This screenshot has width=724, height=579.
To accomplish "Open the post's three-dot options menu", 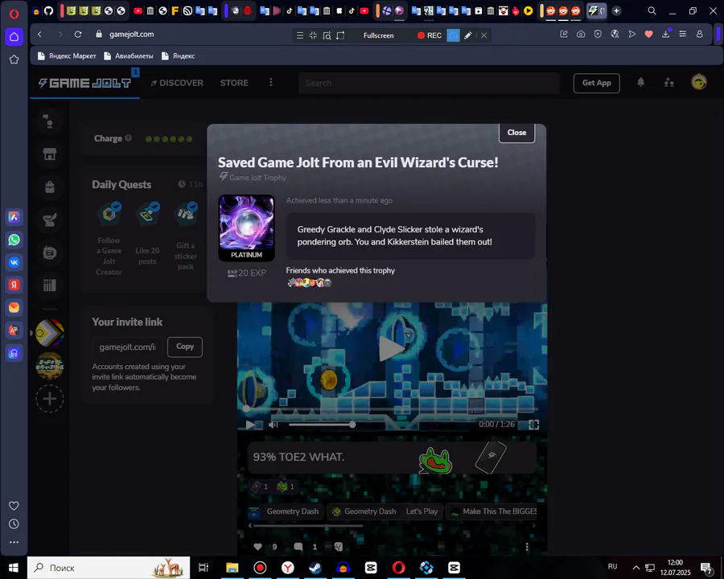I will pyautogui.click(x=527, y=547).
